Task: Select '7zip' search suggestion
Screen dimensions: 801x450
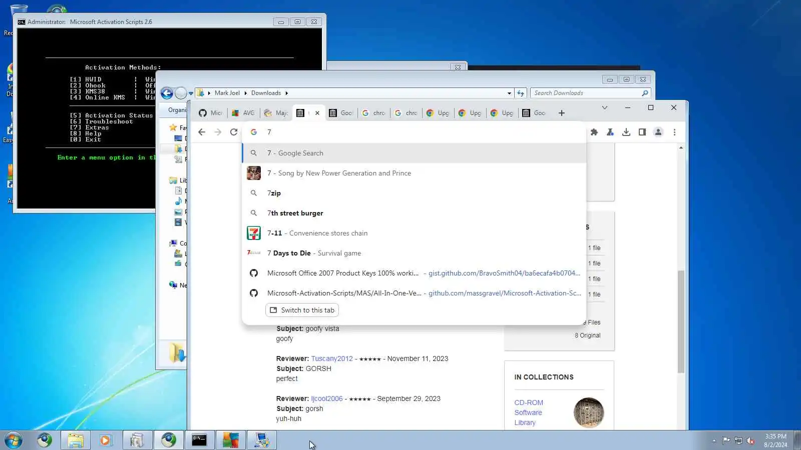Action: [x=414, y=193]
